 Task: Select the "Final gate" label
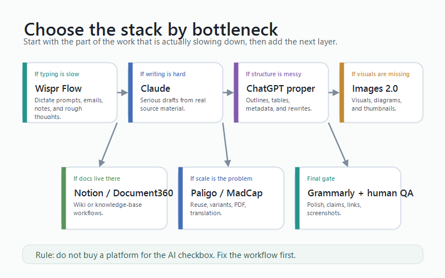click(x=321, y=178)
